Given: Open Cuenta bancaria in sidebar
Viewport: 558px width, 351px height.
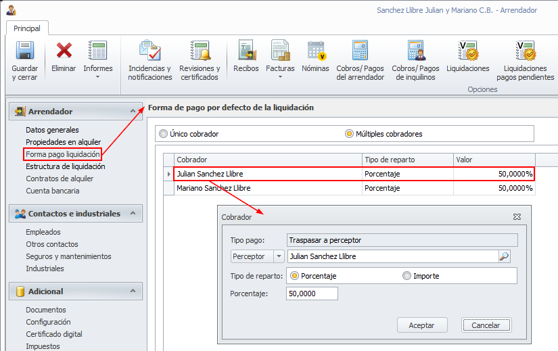Looking at the screenshot, I should click(x=53, y=191).
